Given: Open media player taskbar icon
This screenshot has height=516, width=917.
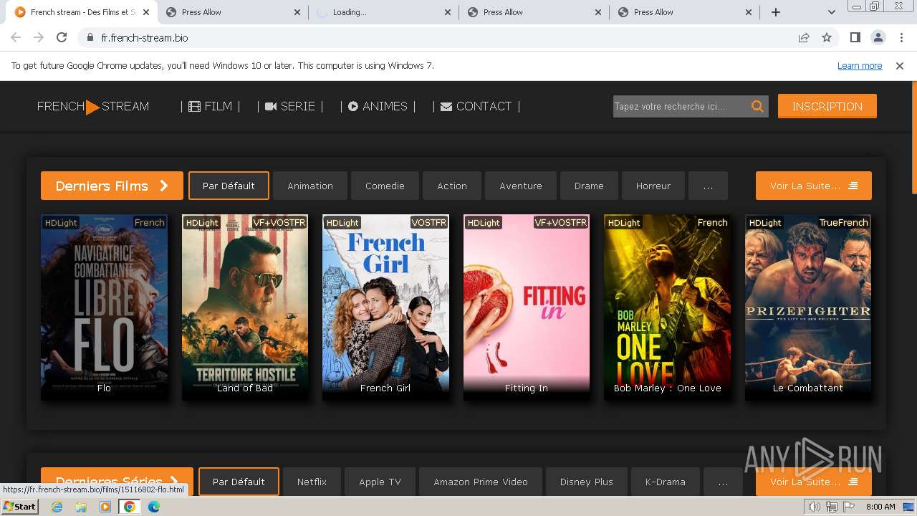Looking at the screenshot, I should pyautogui.click(x=105, y=507).
